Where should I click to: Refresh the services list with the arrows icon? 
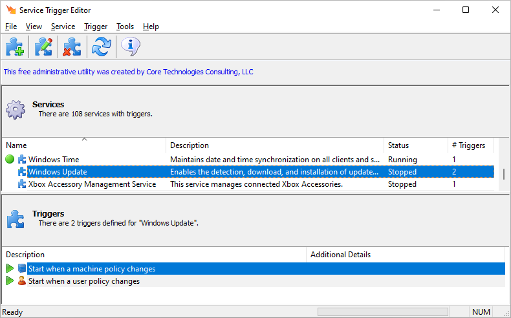click(102, 47)
